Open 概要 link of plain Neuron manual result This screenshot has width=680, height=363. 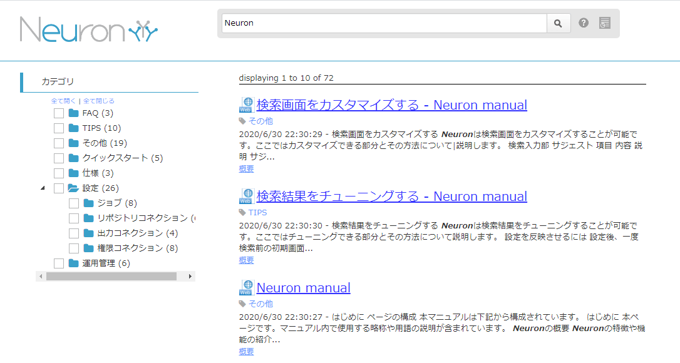point(246,352)
